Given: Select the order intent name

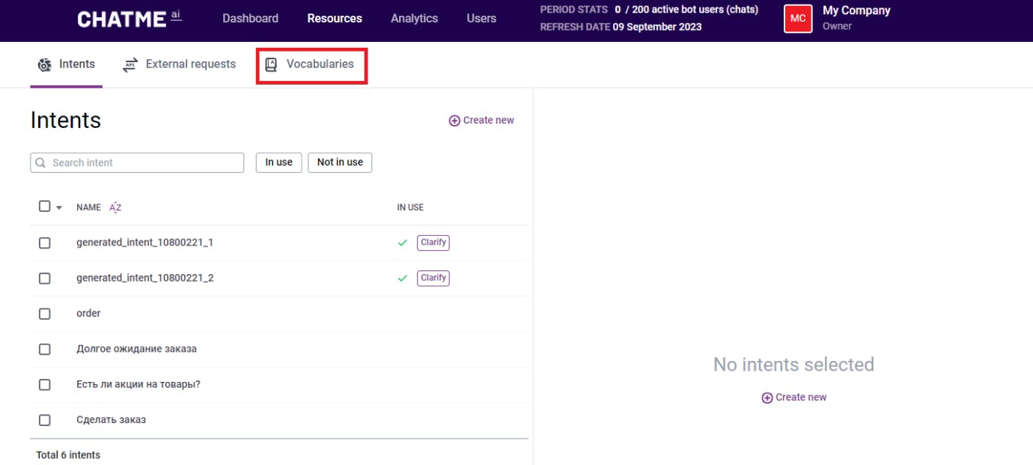Looking at the screenshot, I should pyautogui.click(x=88, y=314).
